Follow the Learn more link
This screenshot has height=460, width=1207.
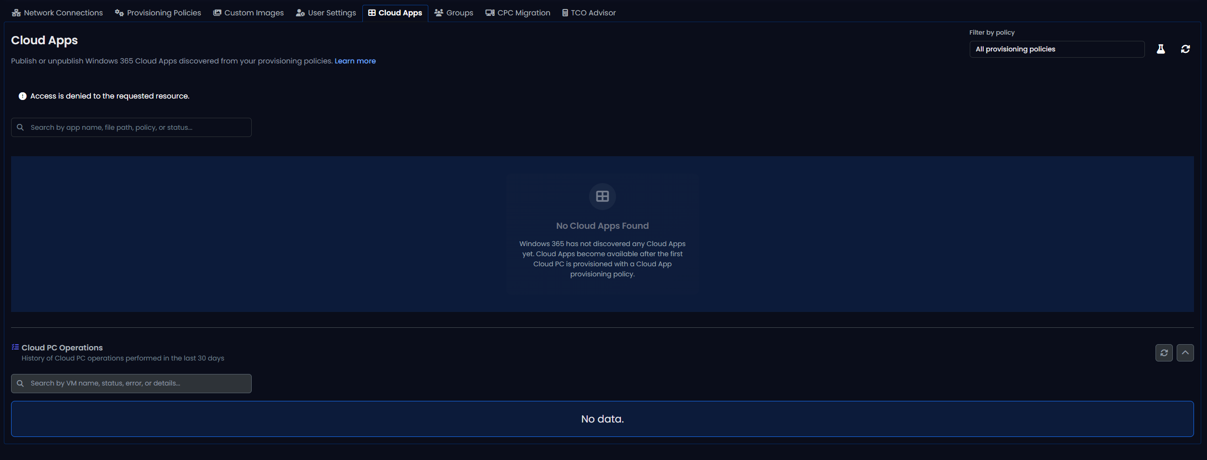point(355,61)
